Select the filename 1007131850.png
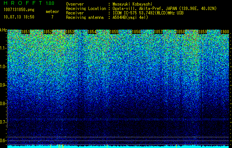The height and width of the screenshot is (148, 232). click(19, 10)
